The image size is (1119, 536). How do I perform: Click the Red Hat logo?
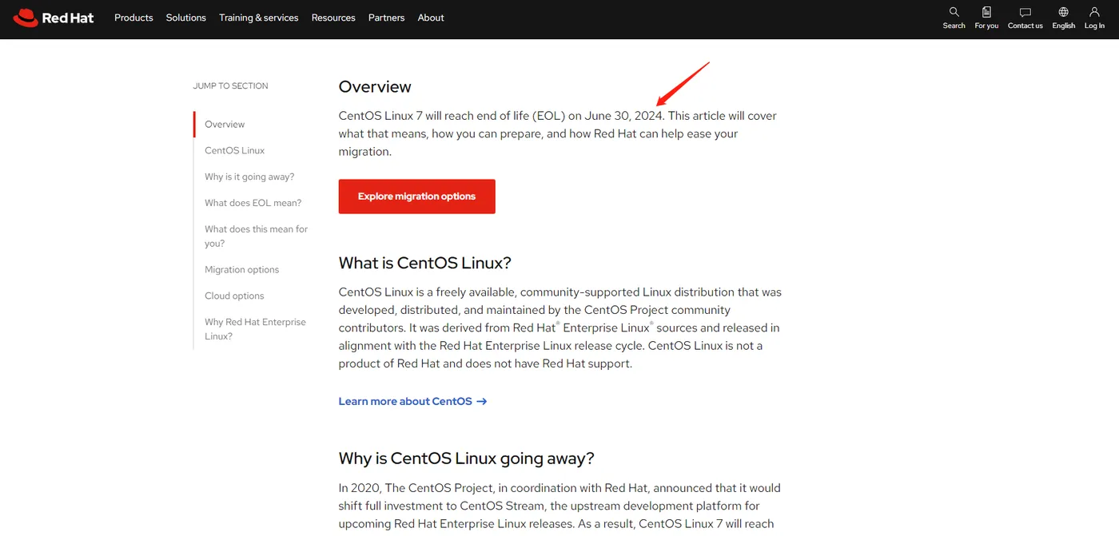[x=54, y=18]
